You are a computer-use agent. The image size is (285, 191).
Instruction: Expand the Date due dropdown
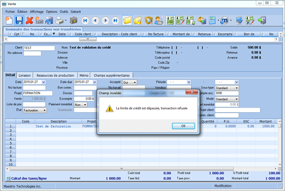95,82
